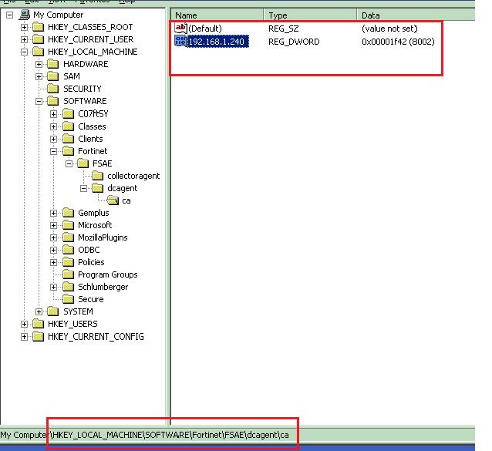
Task: Click the Clients folder icon
Action: coord(68,139)
